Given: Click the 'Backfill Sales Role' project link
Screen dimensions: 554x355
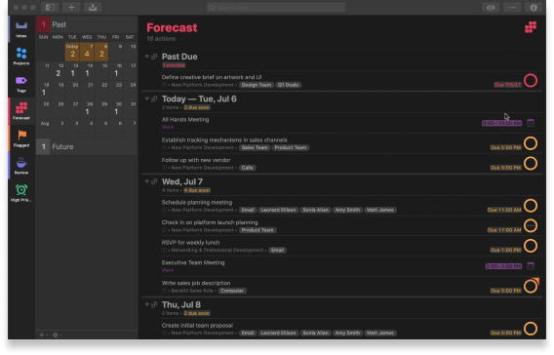Looking at the screenshot, I should 192,291.
